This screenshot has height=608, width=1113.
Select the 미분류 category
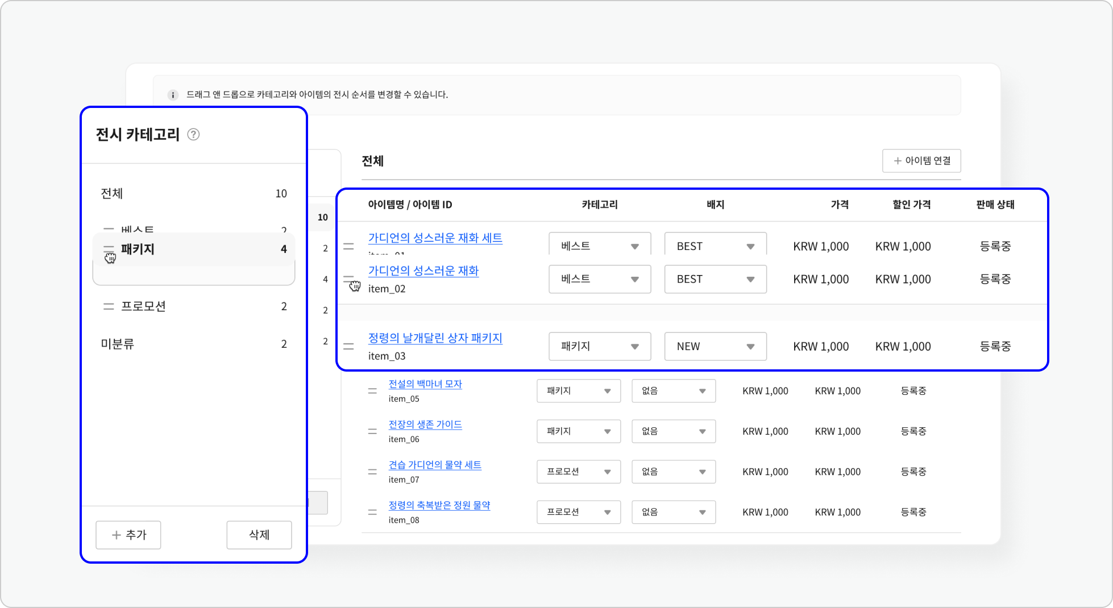coord(118,344)
